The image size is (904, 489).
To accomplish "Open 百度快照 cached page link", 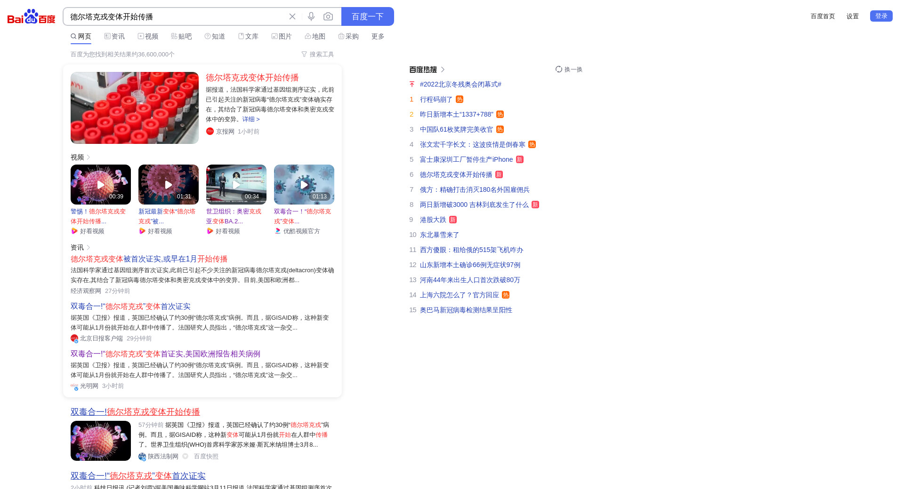I will point(206,456).
